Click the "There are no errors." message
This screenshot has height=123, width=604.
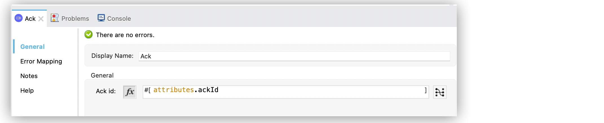125,35
